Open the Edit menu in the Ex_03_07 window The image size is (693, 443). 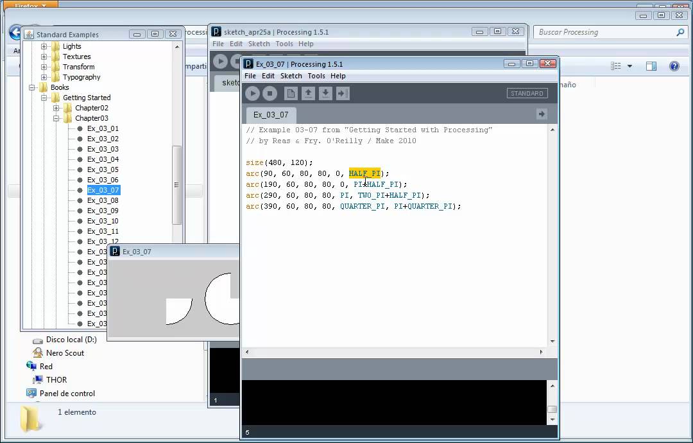click(x=268, y=76)
